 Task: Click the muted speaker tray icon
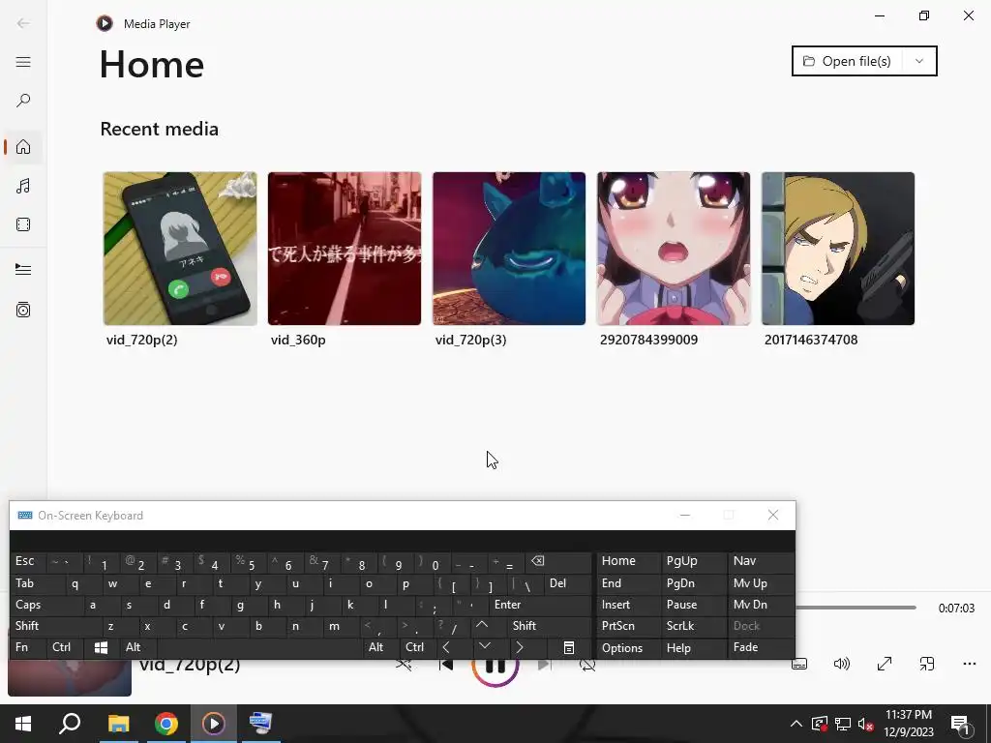(865, 724)
